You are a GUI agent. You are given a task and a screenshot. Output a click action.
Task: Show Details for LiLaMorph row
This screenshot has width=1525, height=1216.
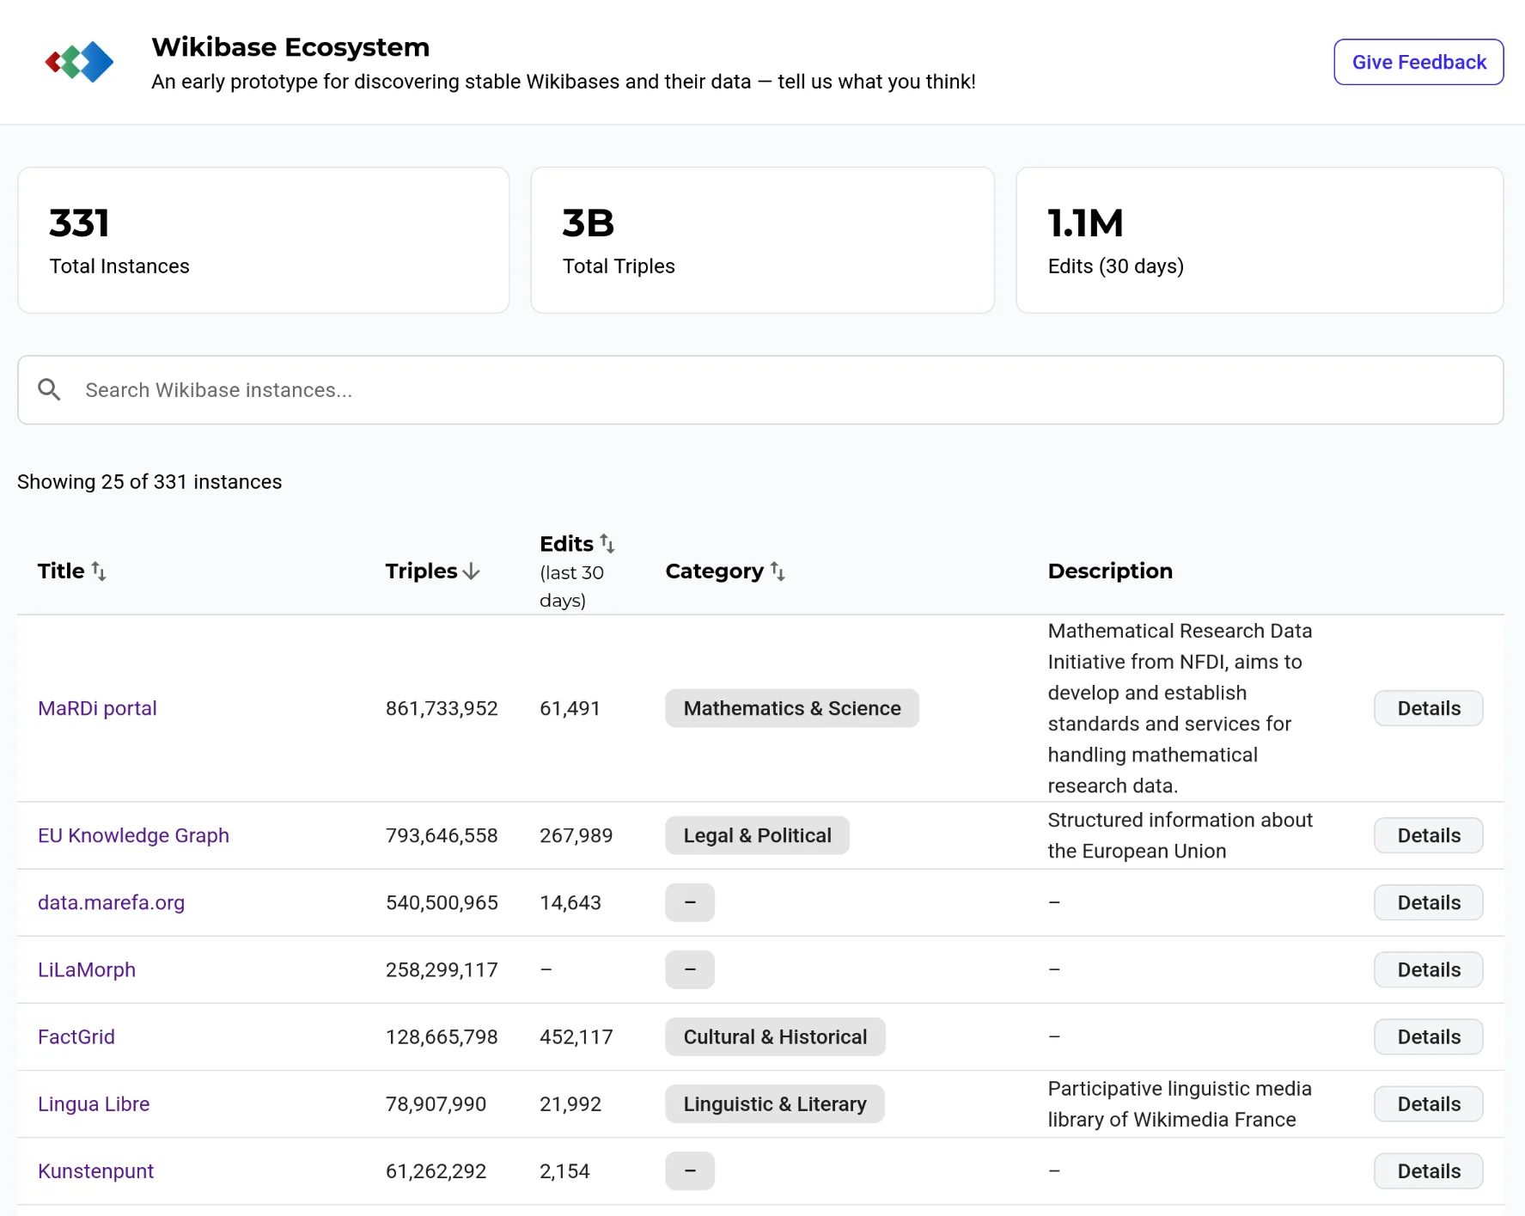1429,969
